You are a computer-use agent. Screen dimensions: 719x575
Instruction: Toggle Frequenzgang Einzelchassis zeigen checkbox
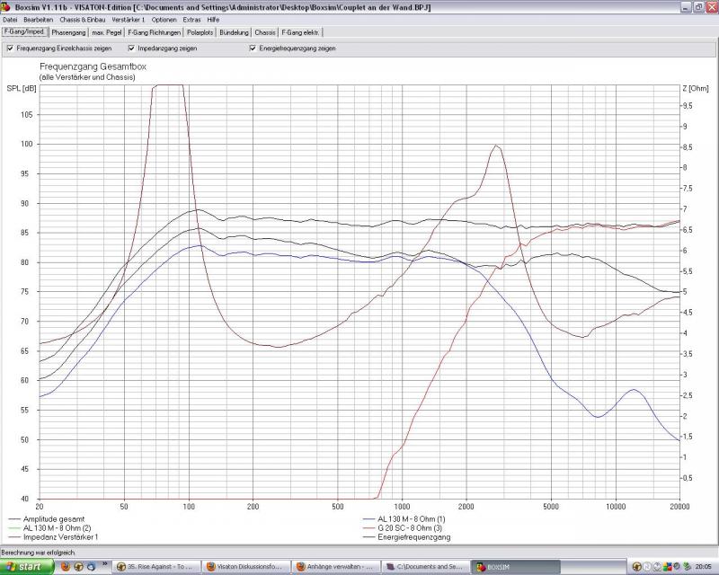pos(10,49)
